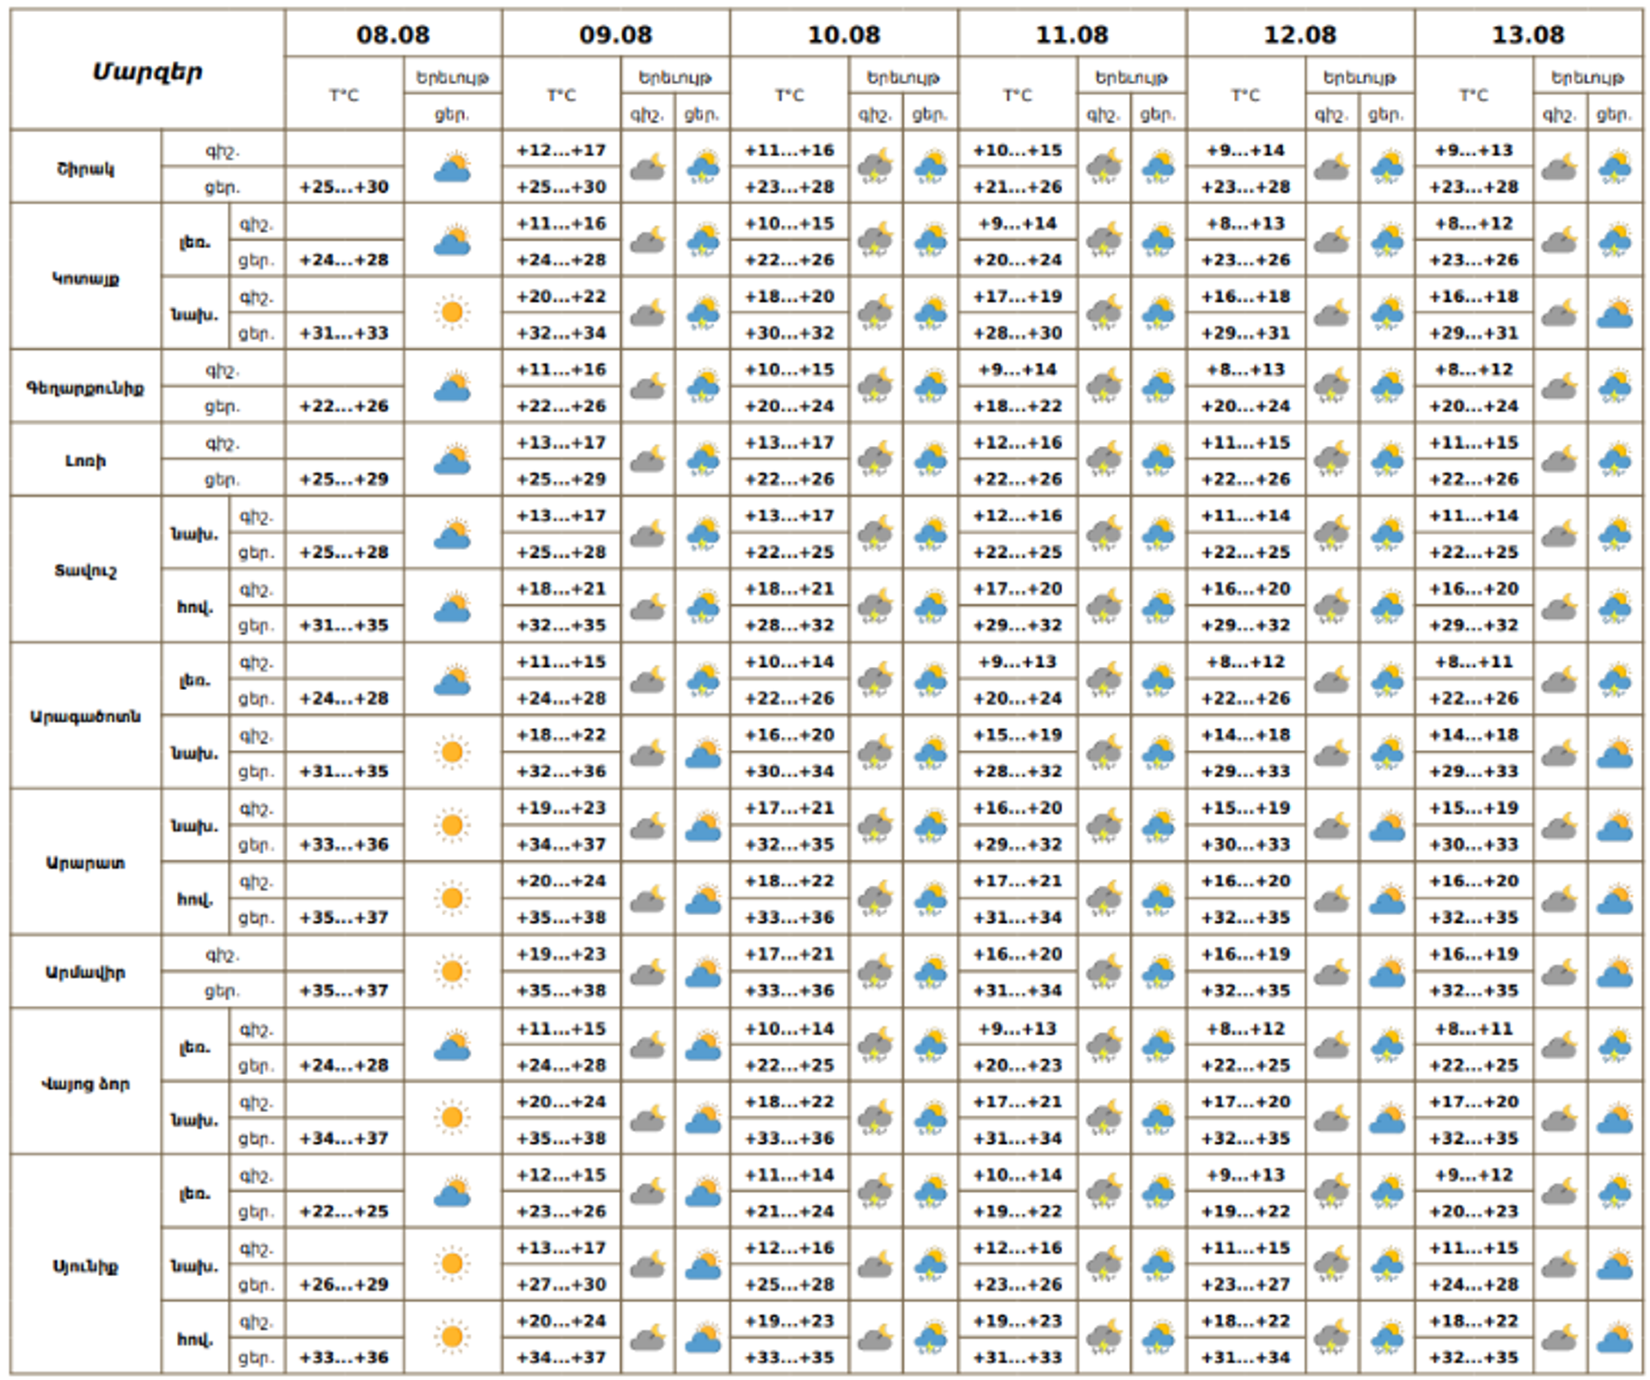Viewport: 1650px width, 1380px height.
Task: Select the 08.08 weather icon in Սյունիք լեռ. row
Action: [x=452, y=1191]
